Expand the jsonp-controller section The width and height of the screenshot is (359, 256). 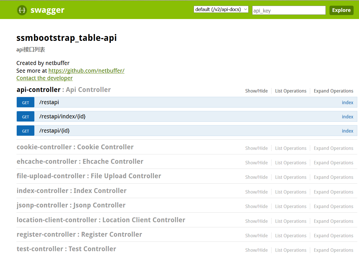71,205
